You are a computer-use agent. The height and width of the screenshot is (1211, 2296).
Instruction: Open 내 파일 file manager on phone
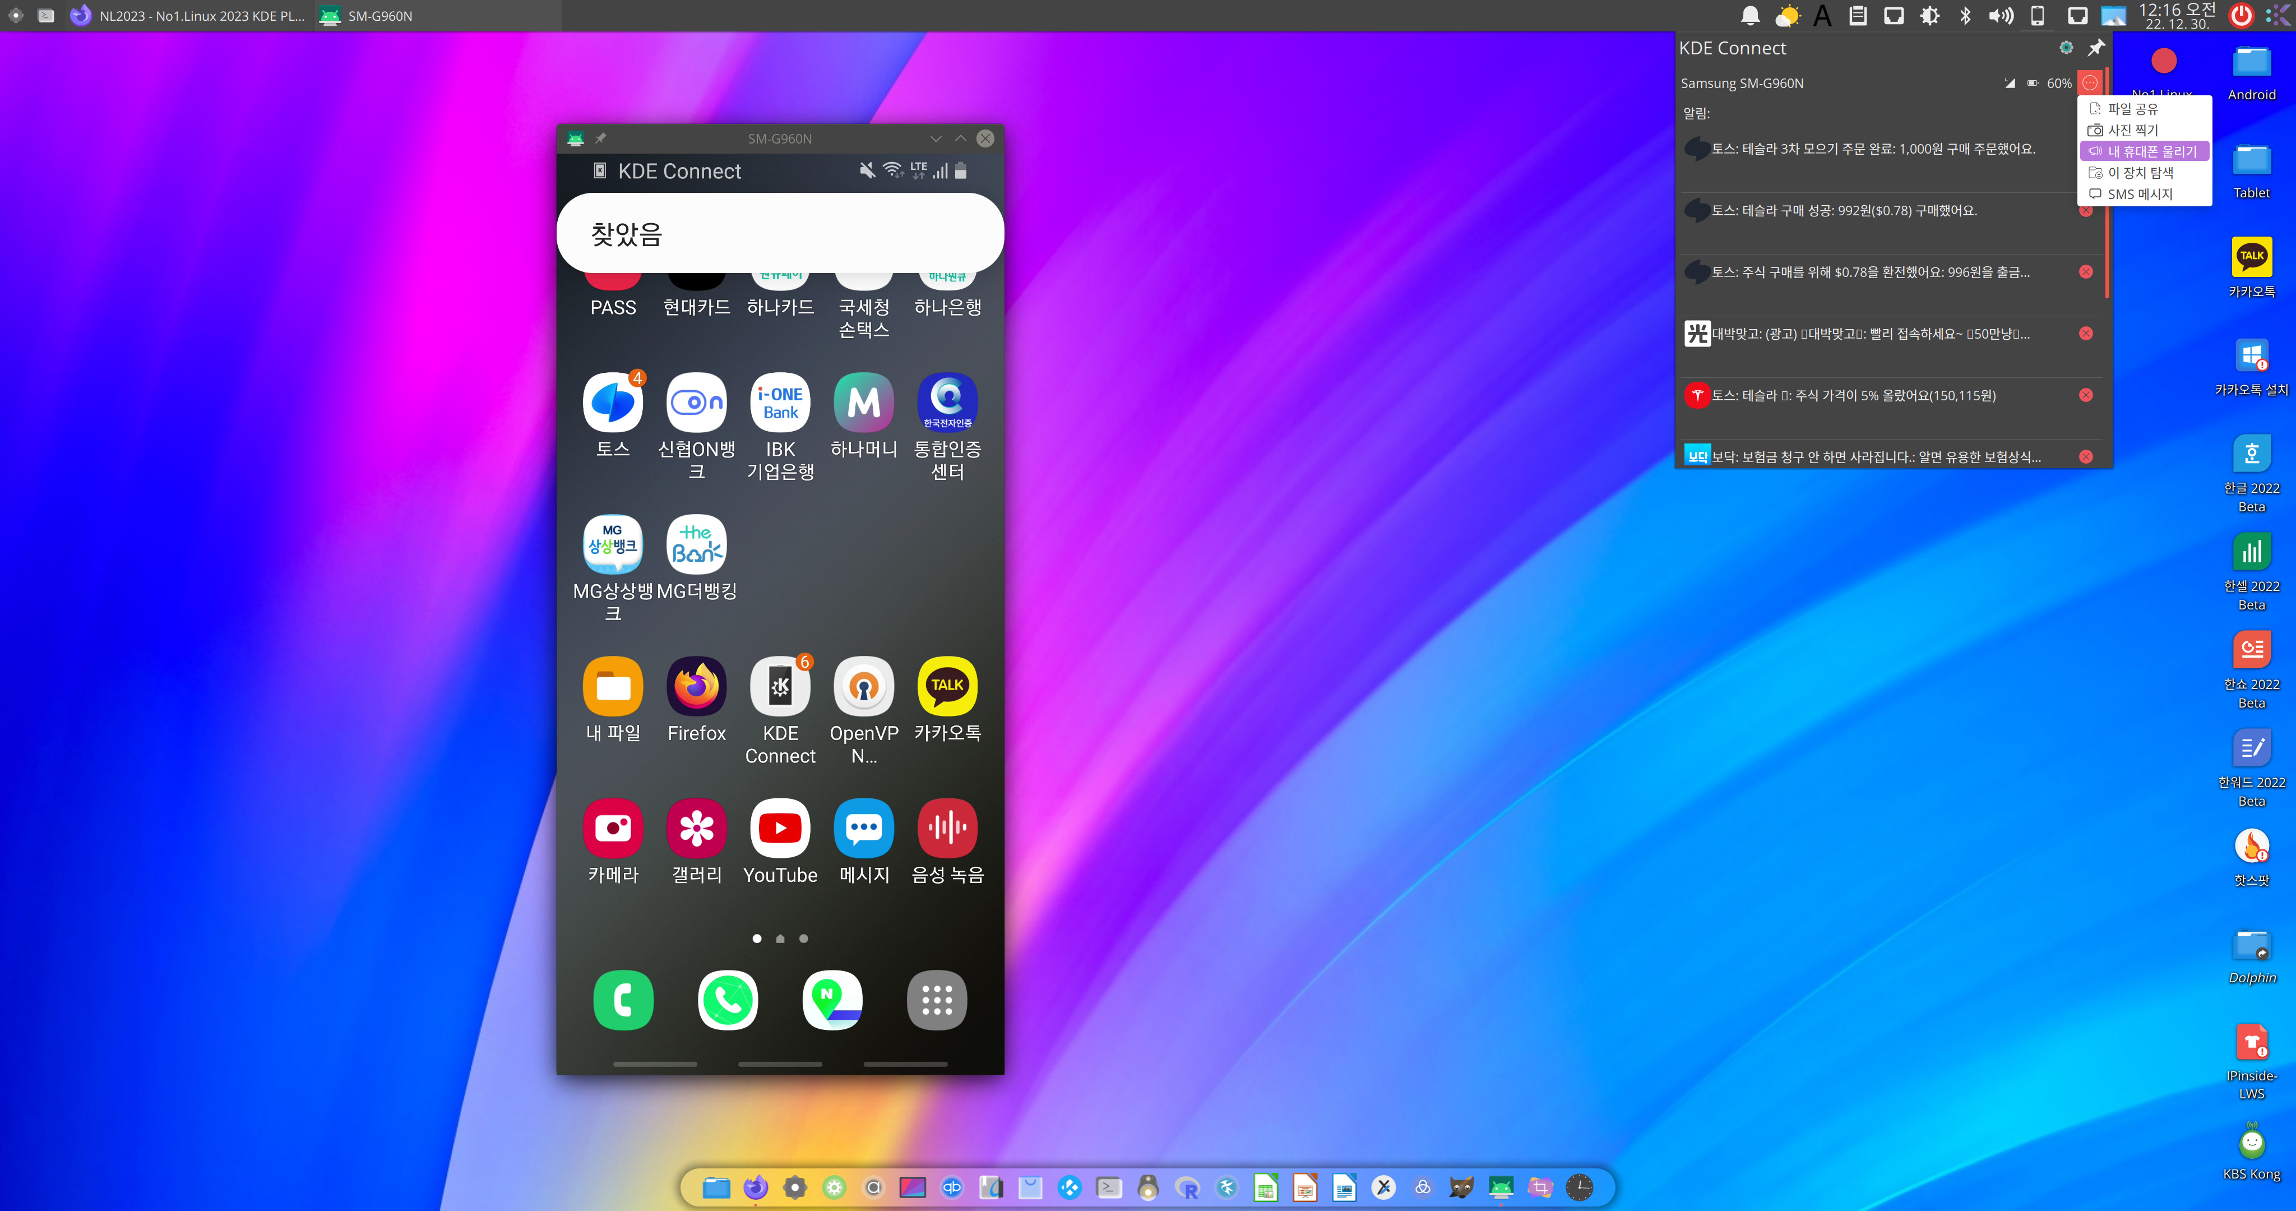click(612, 687)
